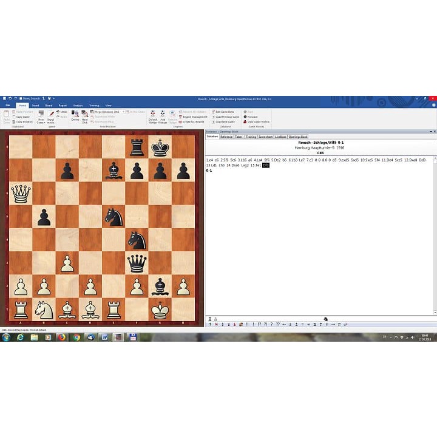Image resolution: width=437 pixels, height=437 pixels.
Task: Click move 12.Dxa8 in the notation
Action: (x=410, y=160)
